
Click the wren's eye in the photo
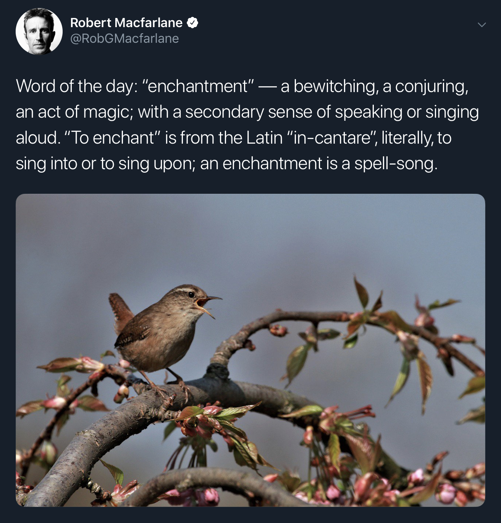191,295
